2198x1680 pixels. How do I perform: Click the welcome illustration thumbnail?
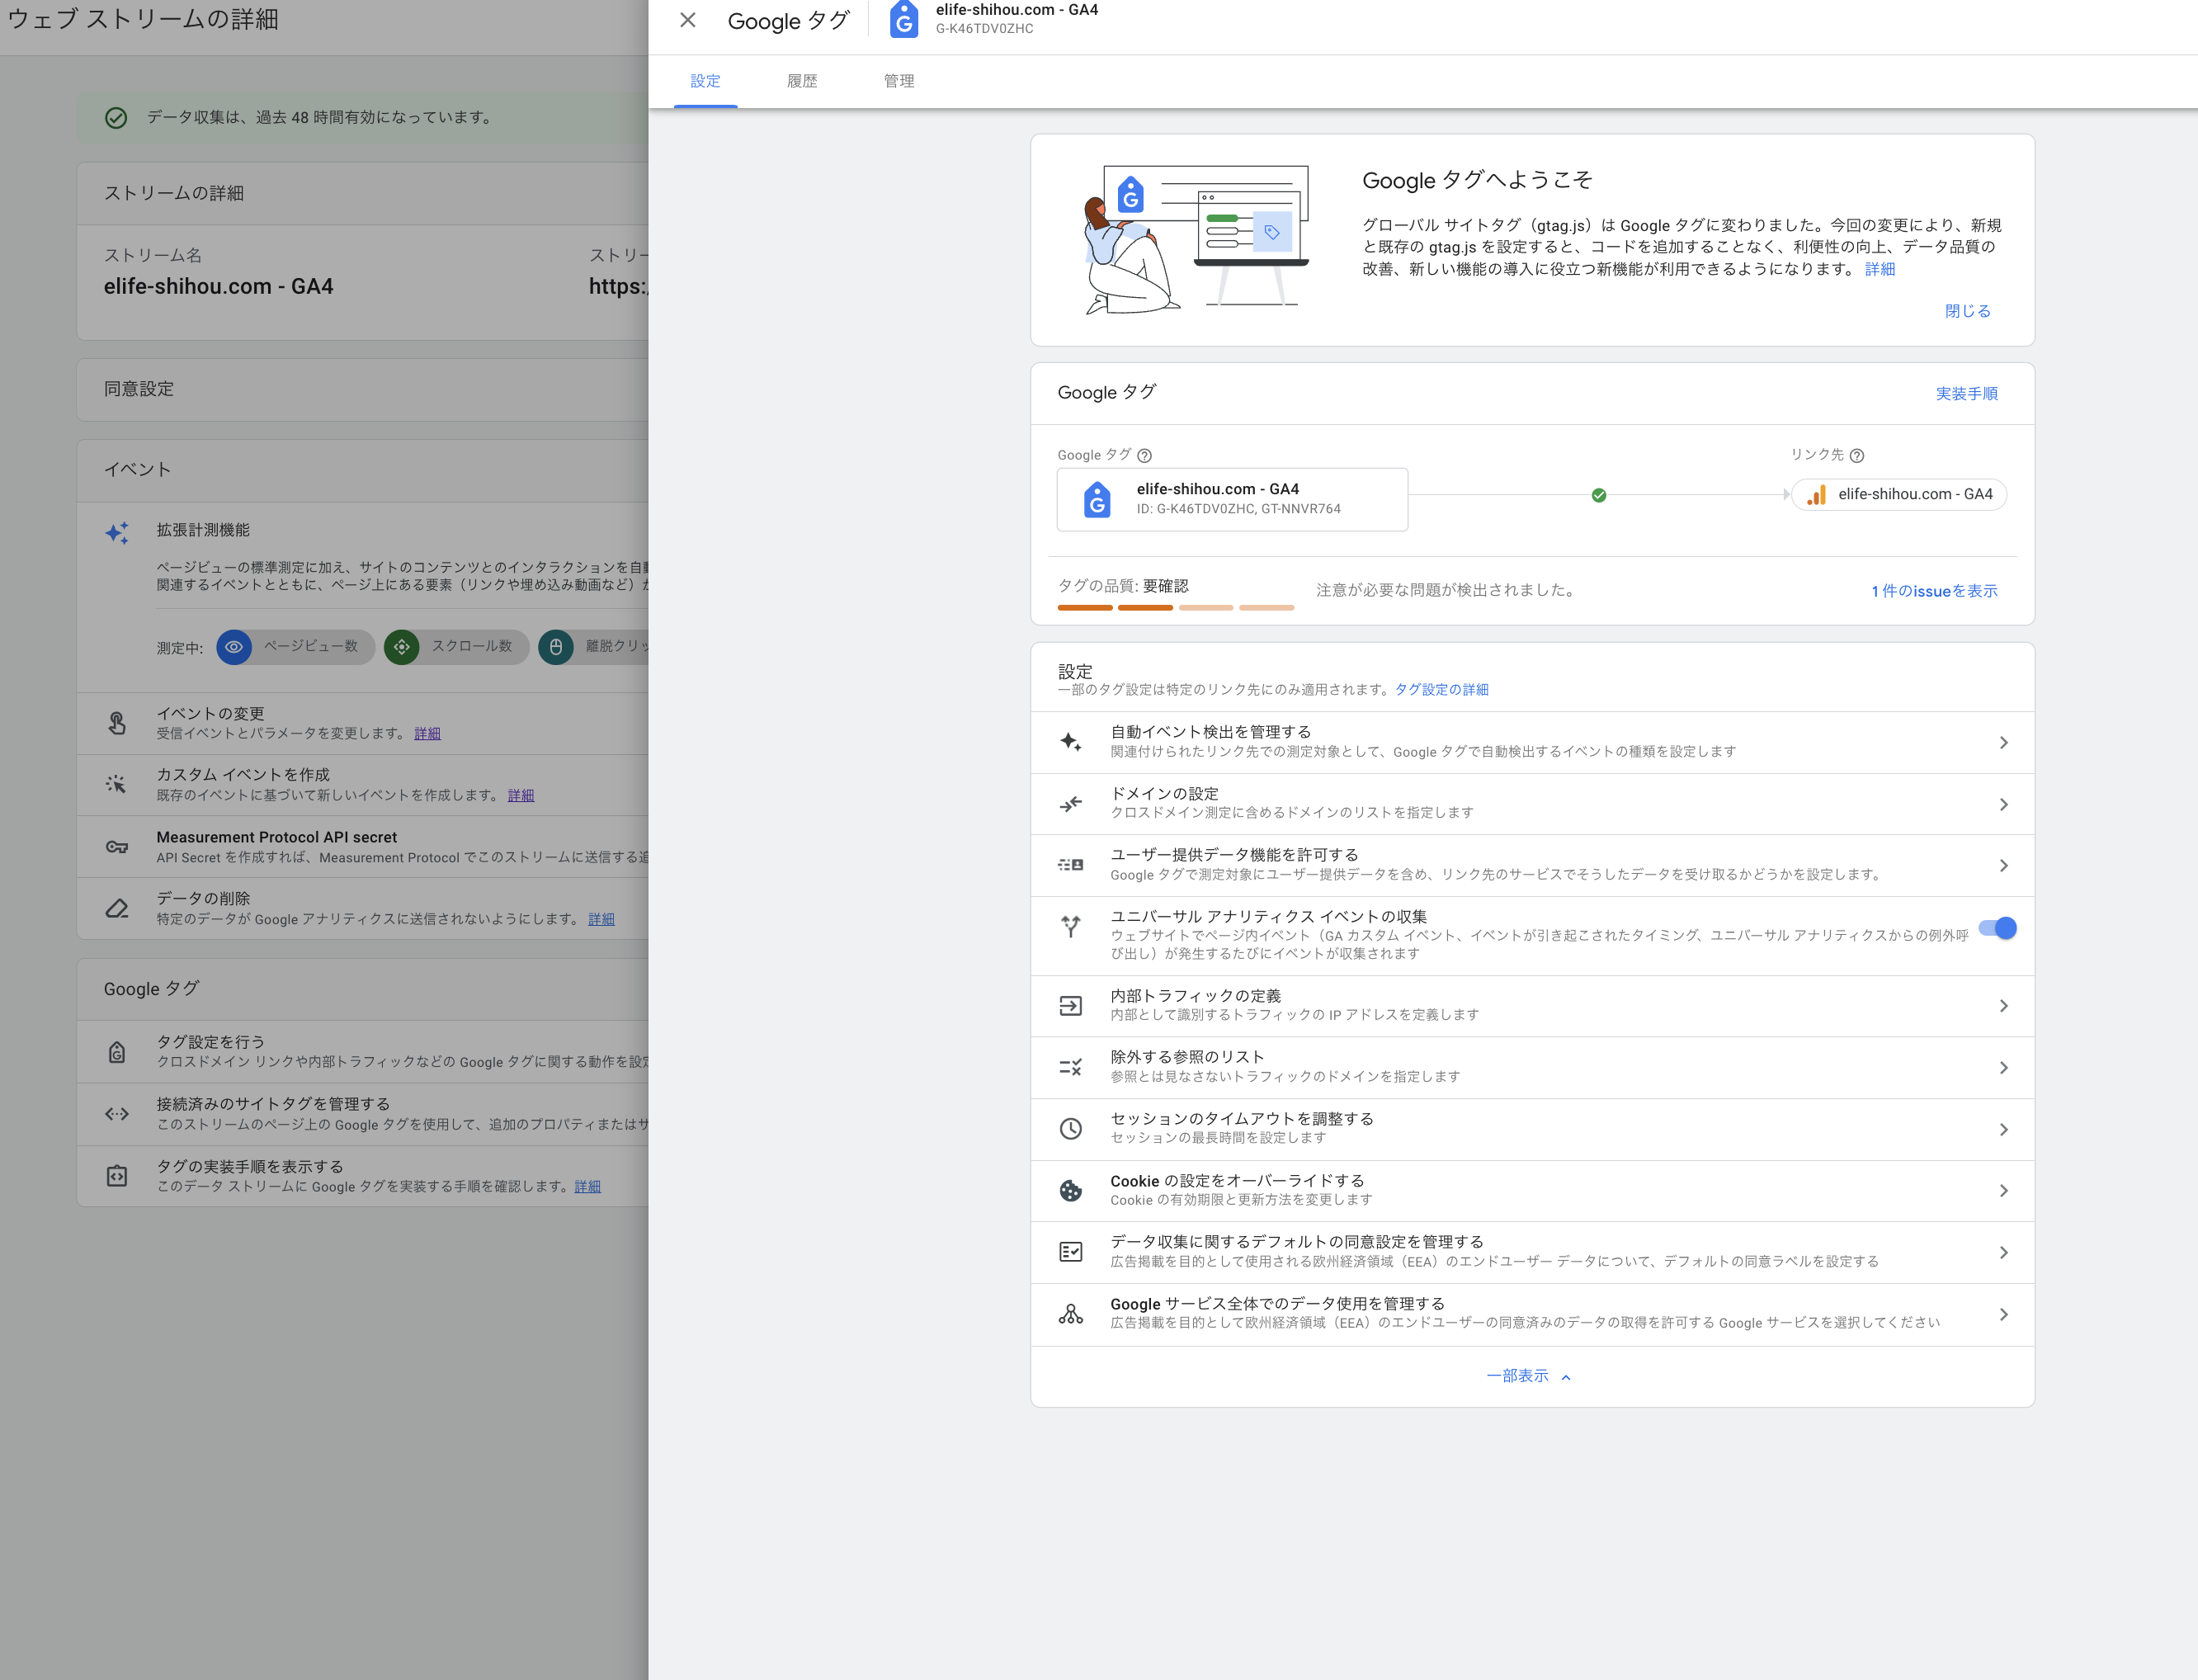click(x=1197, y=240)
